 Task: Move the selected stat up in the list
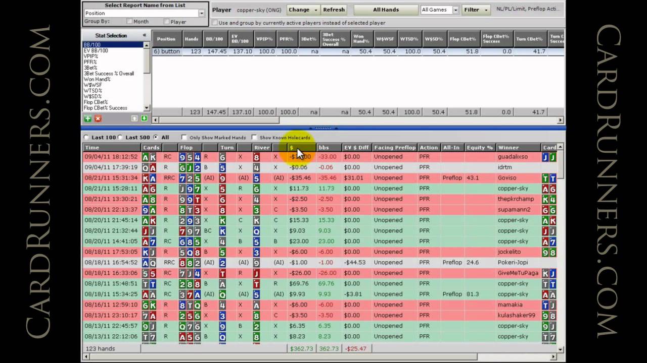pyautogui.click(x=134, y=118)
